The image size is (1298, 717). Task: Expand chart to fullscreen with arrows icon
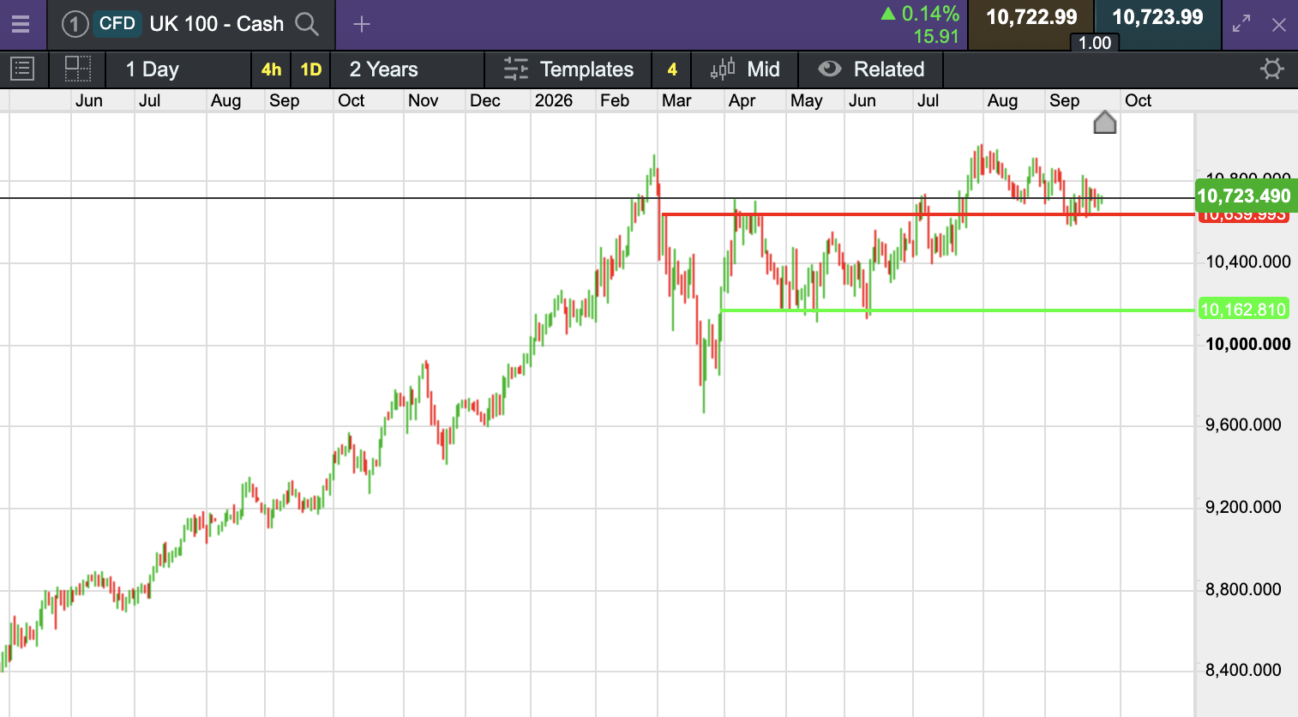point(1241,24)
